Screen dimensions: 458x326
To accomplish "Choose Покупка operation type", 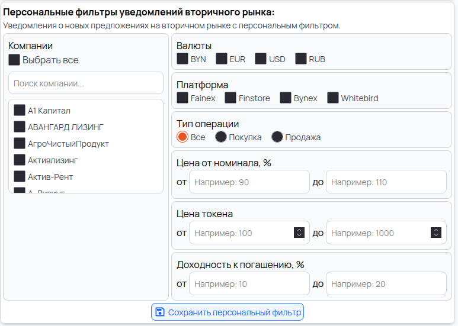I will (221, 137).
